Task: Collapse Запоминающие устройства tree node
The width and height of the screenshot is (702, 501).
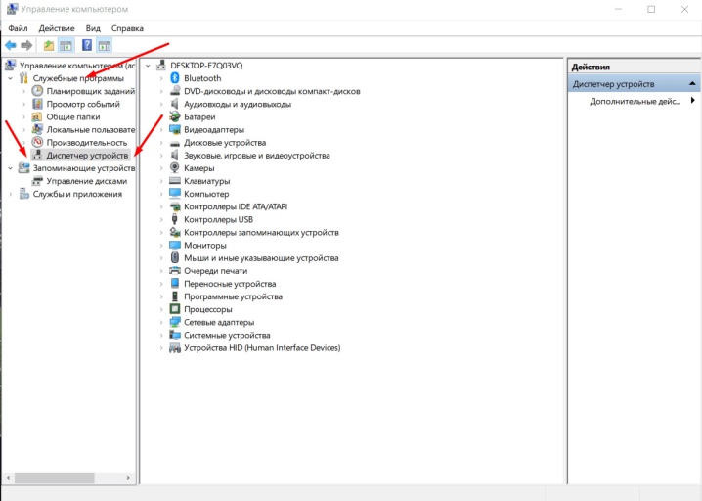Action: 11,168
